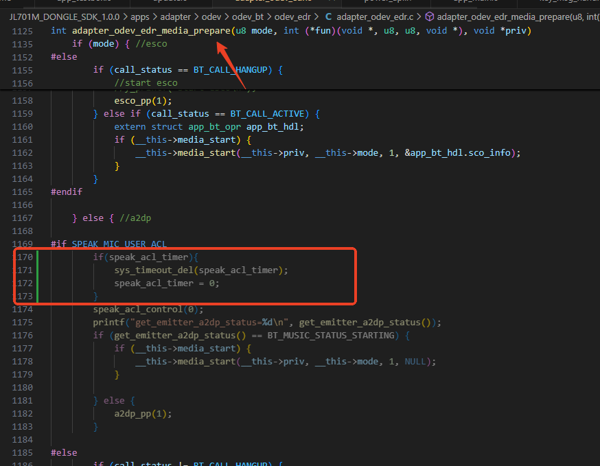The width and height of the screenshot is (600, 466).
Task: Jump to sticky line 'if (mode) { //esco'
Action: coord(119,44)
